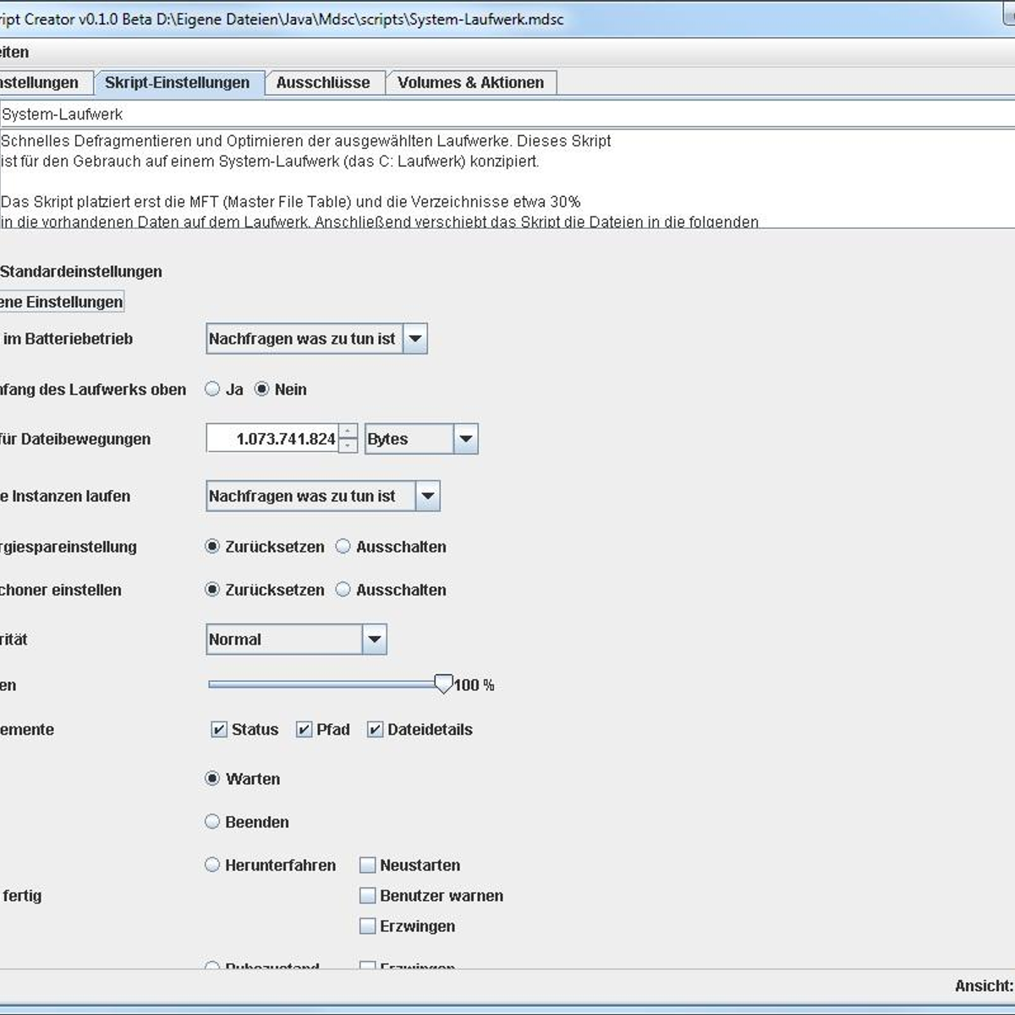Switch to Volumes & Aktionen tab

470,83
